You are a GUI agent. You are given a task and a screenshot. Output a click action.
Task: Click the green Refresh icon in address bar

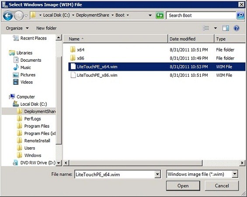(160, 15)
